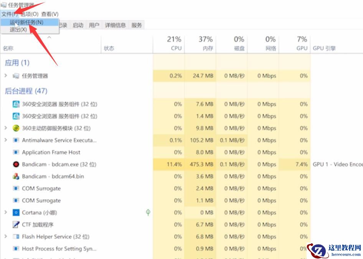Expand the 任务管理器 application entry

(5, 76)
